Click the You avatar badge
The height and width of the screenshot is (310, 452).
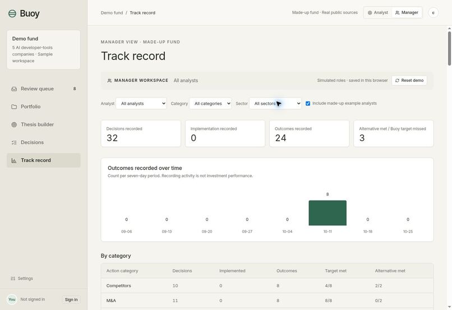[12, 299]
